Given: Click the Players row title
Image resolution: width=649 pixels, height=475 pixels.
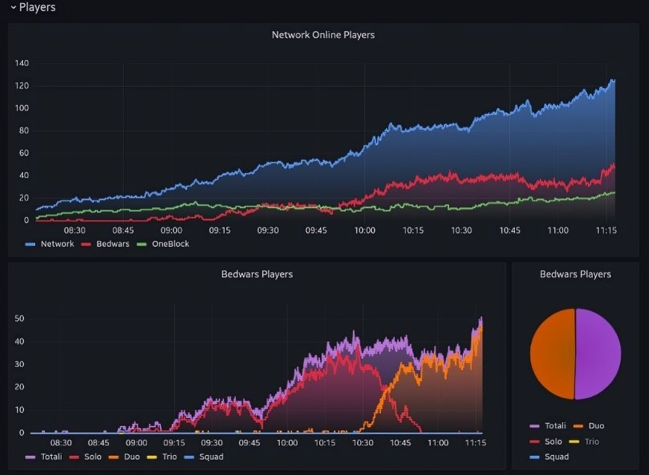Looking at the screenshot, I should [x=37, y=7].
